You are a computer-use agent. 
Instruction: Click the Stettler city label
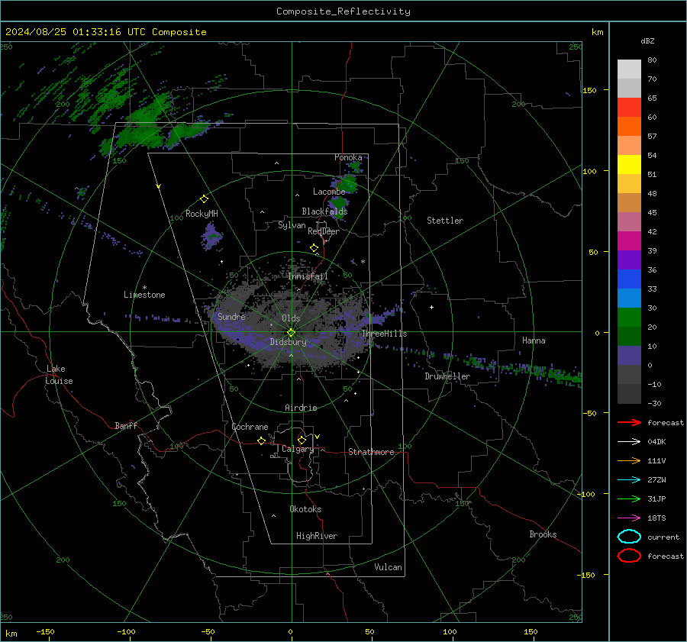445,221
